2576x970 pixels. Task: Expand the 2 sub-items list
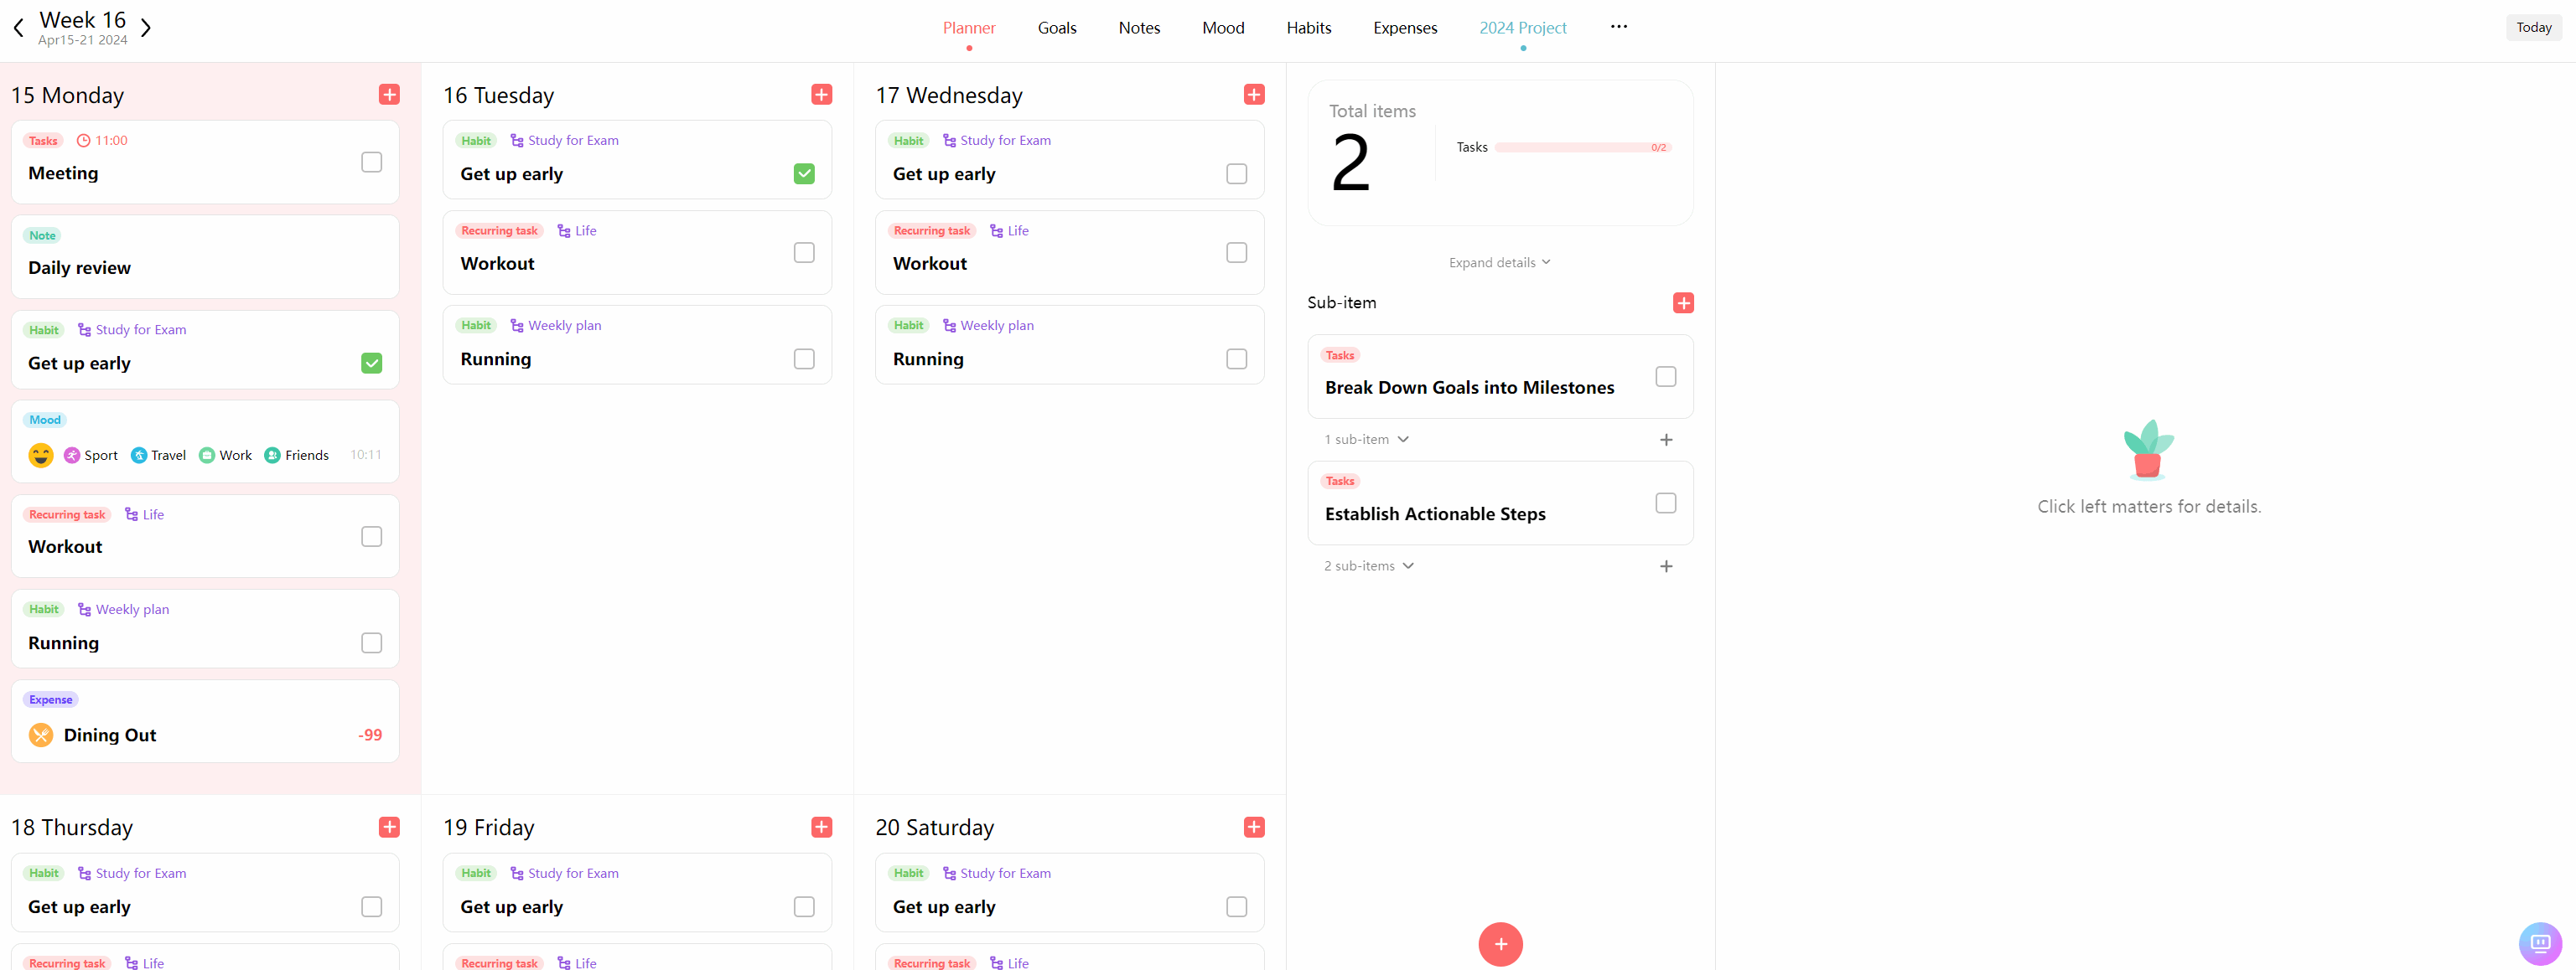pos(1368,566)
